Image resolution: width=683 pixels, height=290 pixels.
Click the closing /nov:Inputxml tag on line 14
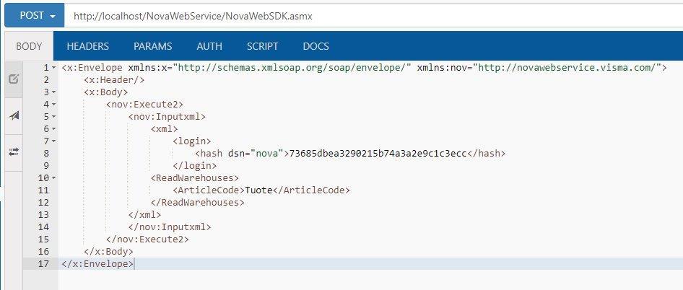point(170,227)
